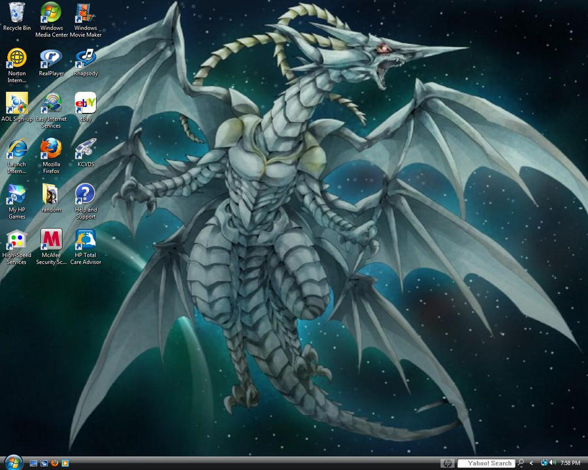Screen dimensions: 588x470
Task: Open the network connection tray icon
Action: tap(544, 463)
